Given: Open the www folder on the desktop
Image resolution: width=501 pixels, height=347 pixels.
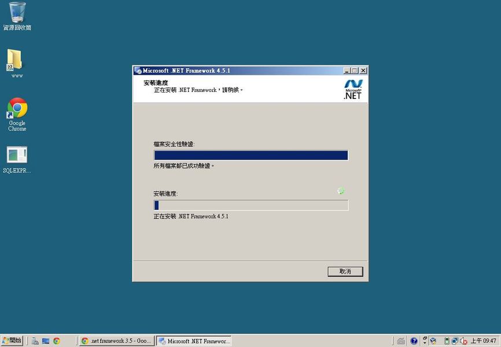Looking at the screenshot, I should (16, 61).
